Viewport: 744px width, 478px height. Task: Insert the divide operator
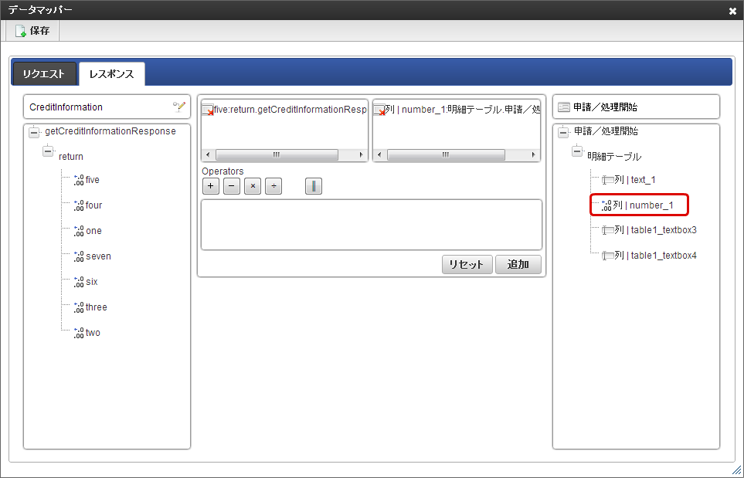[273, 186]
